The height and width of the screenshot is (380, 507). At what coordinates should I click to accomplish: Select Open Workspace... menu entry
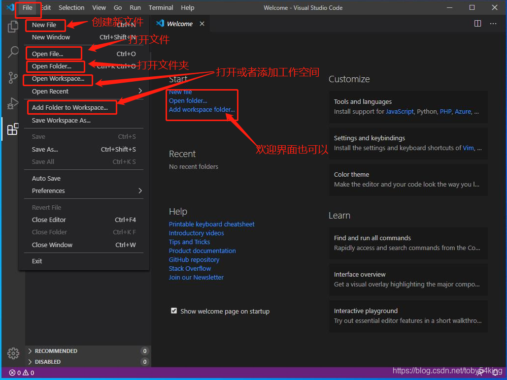point(83,79)
